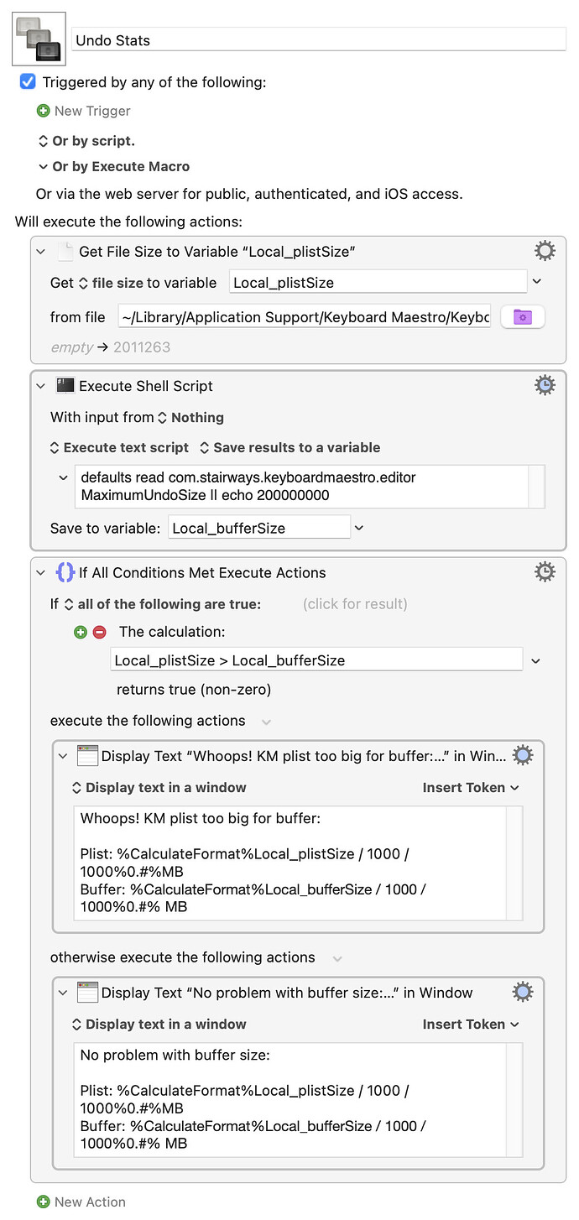Click the macro name field Undo Stats
This screenshot has width=579, height=1220.
(x=319, y=39)
